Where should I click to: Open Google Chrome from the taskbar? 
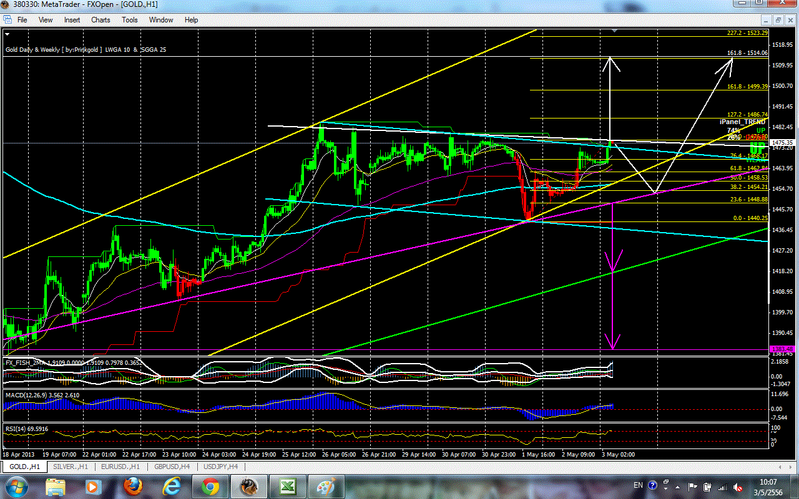click(x=209, y=487)
